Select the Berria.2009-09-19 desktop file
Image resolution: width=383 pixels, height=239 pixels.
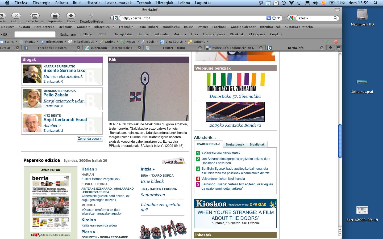click(x=362, y=214)
